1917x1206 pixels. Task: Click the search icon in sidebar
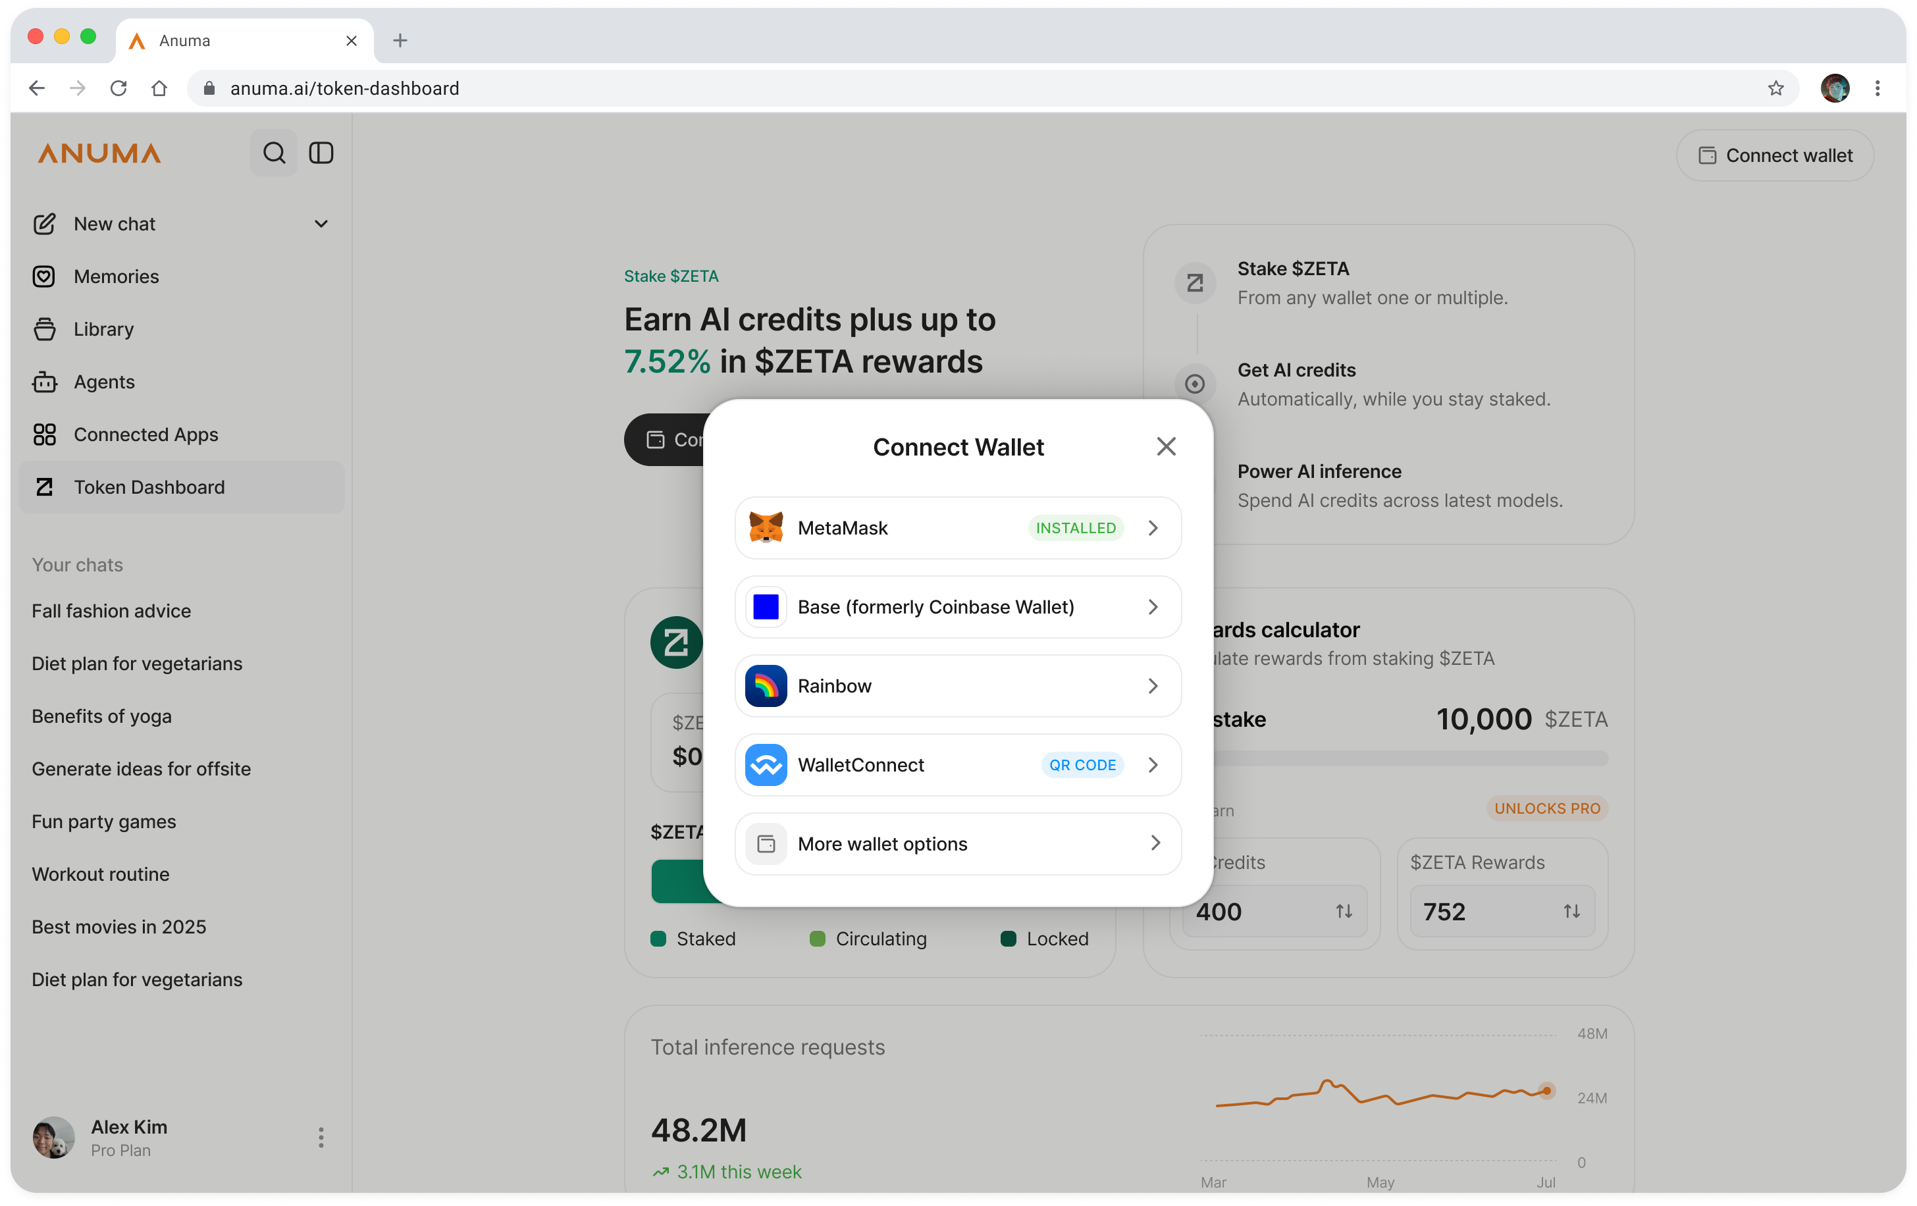pos(274,153)
